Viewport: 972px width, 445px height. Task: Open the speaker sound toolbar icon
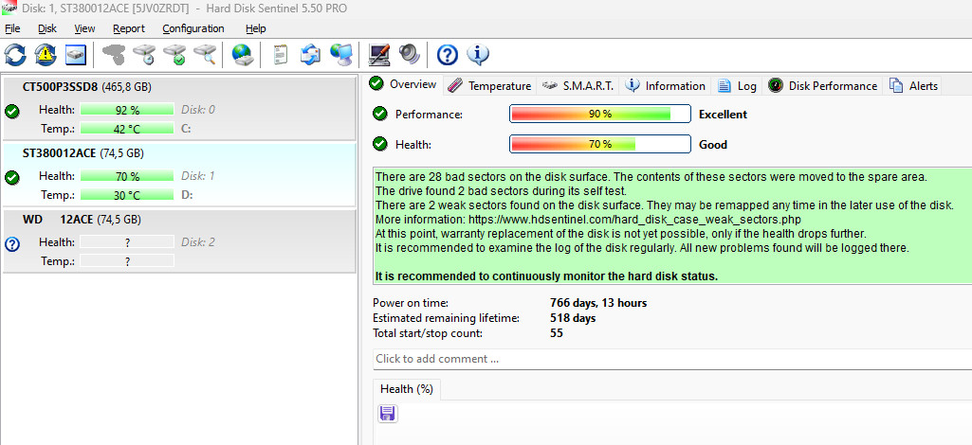click(x=410, y=55)
